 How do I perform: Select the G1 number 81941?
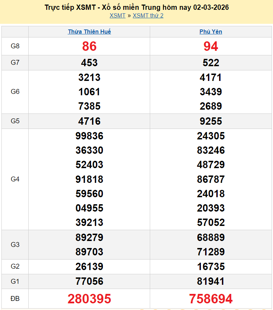(211, 281)
